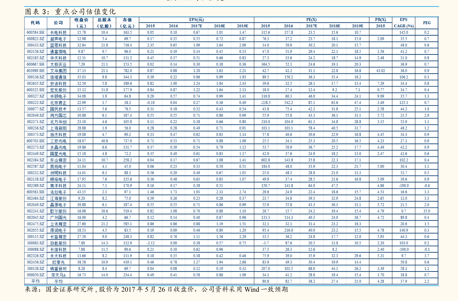Click company name 三安光电

pyautogui.click(x=58, y=141)
